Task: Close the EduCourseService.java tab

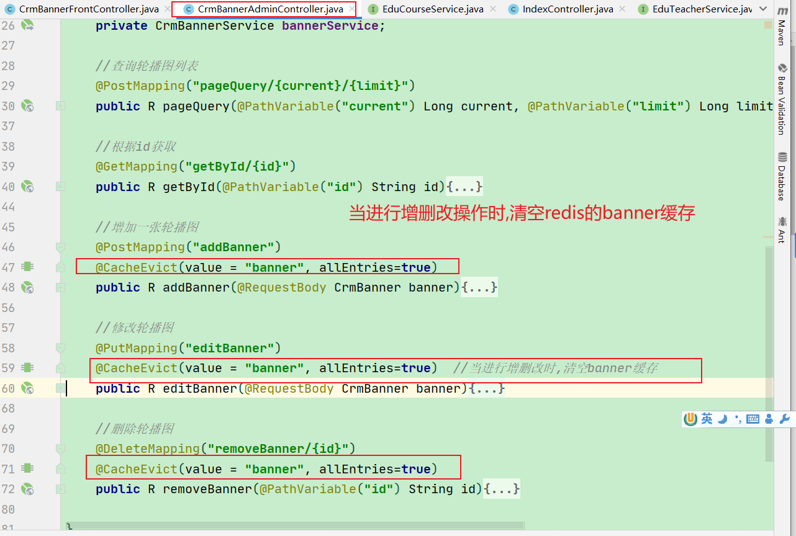Action: click(x=492, y=9)
